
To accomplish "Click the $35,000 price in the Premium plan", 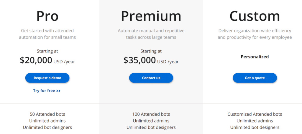I will click(x=139, y=60).
